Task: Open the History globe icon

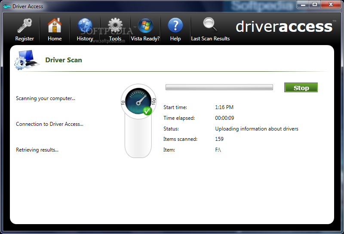Action: click(85, 25)
